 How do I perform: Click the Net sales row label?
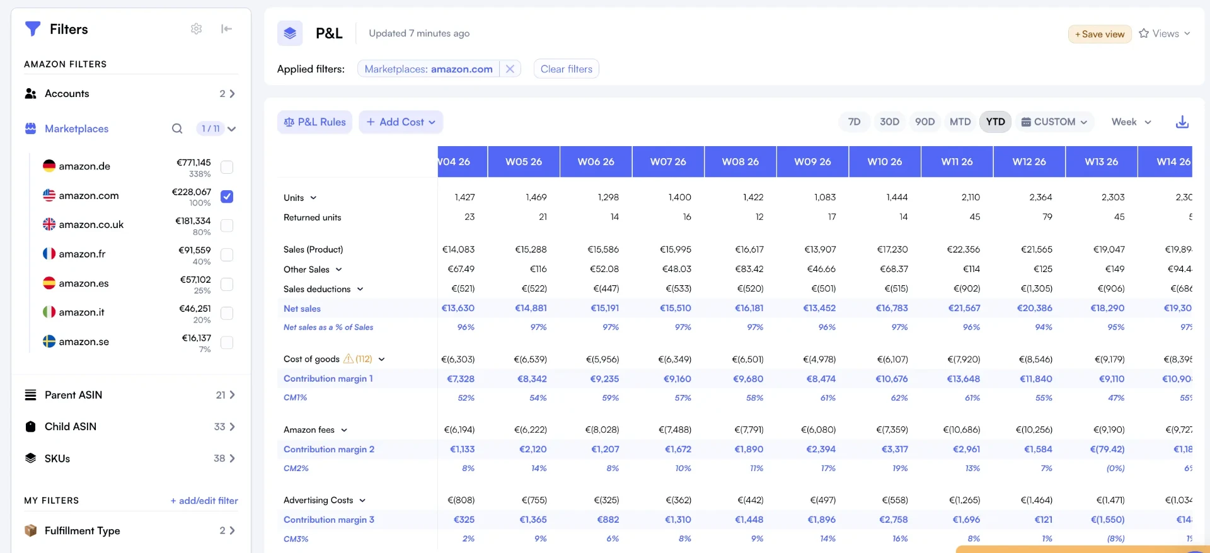302,309
